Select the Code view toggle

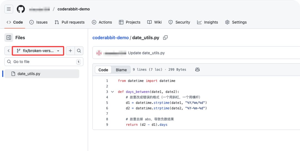pyautogui.click(x=103, y=70)
